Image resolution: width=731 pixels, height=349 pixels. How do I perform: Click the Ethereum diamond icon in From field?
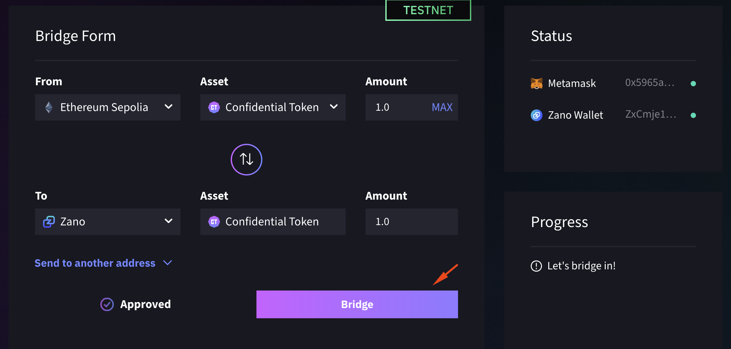pos(49,107)
